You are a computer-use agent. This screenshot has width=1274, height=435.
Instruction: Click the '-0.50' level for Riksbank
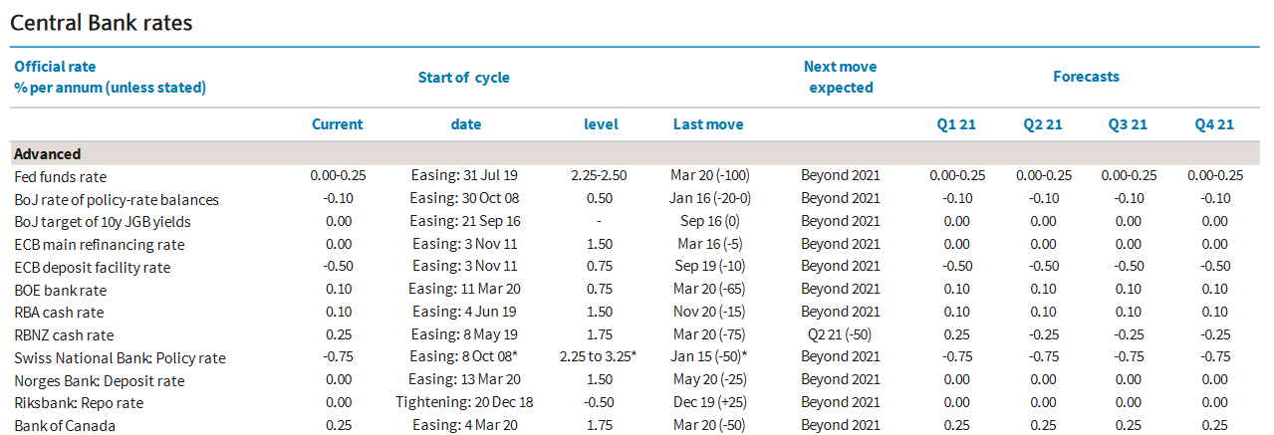(601, 403)
